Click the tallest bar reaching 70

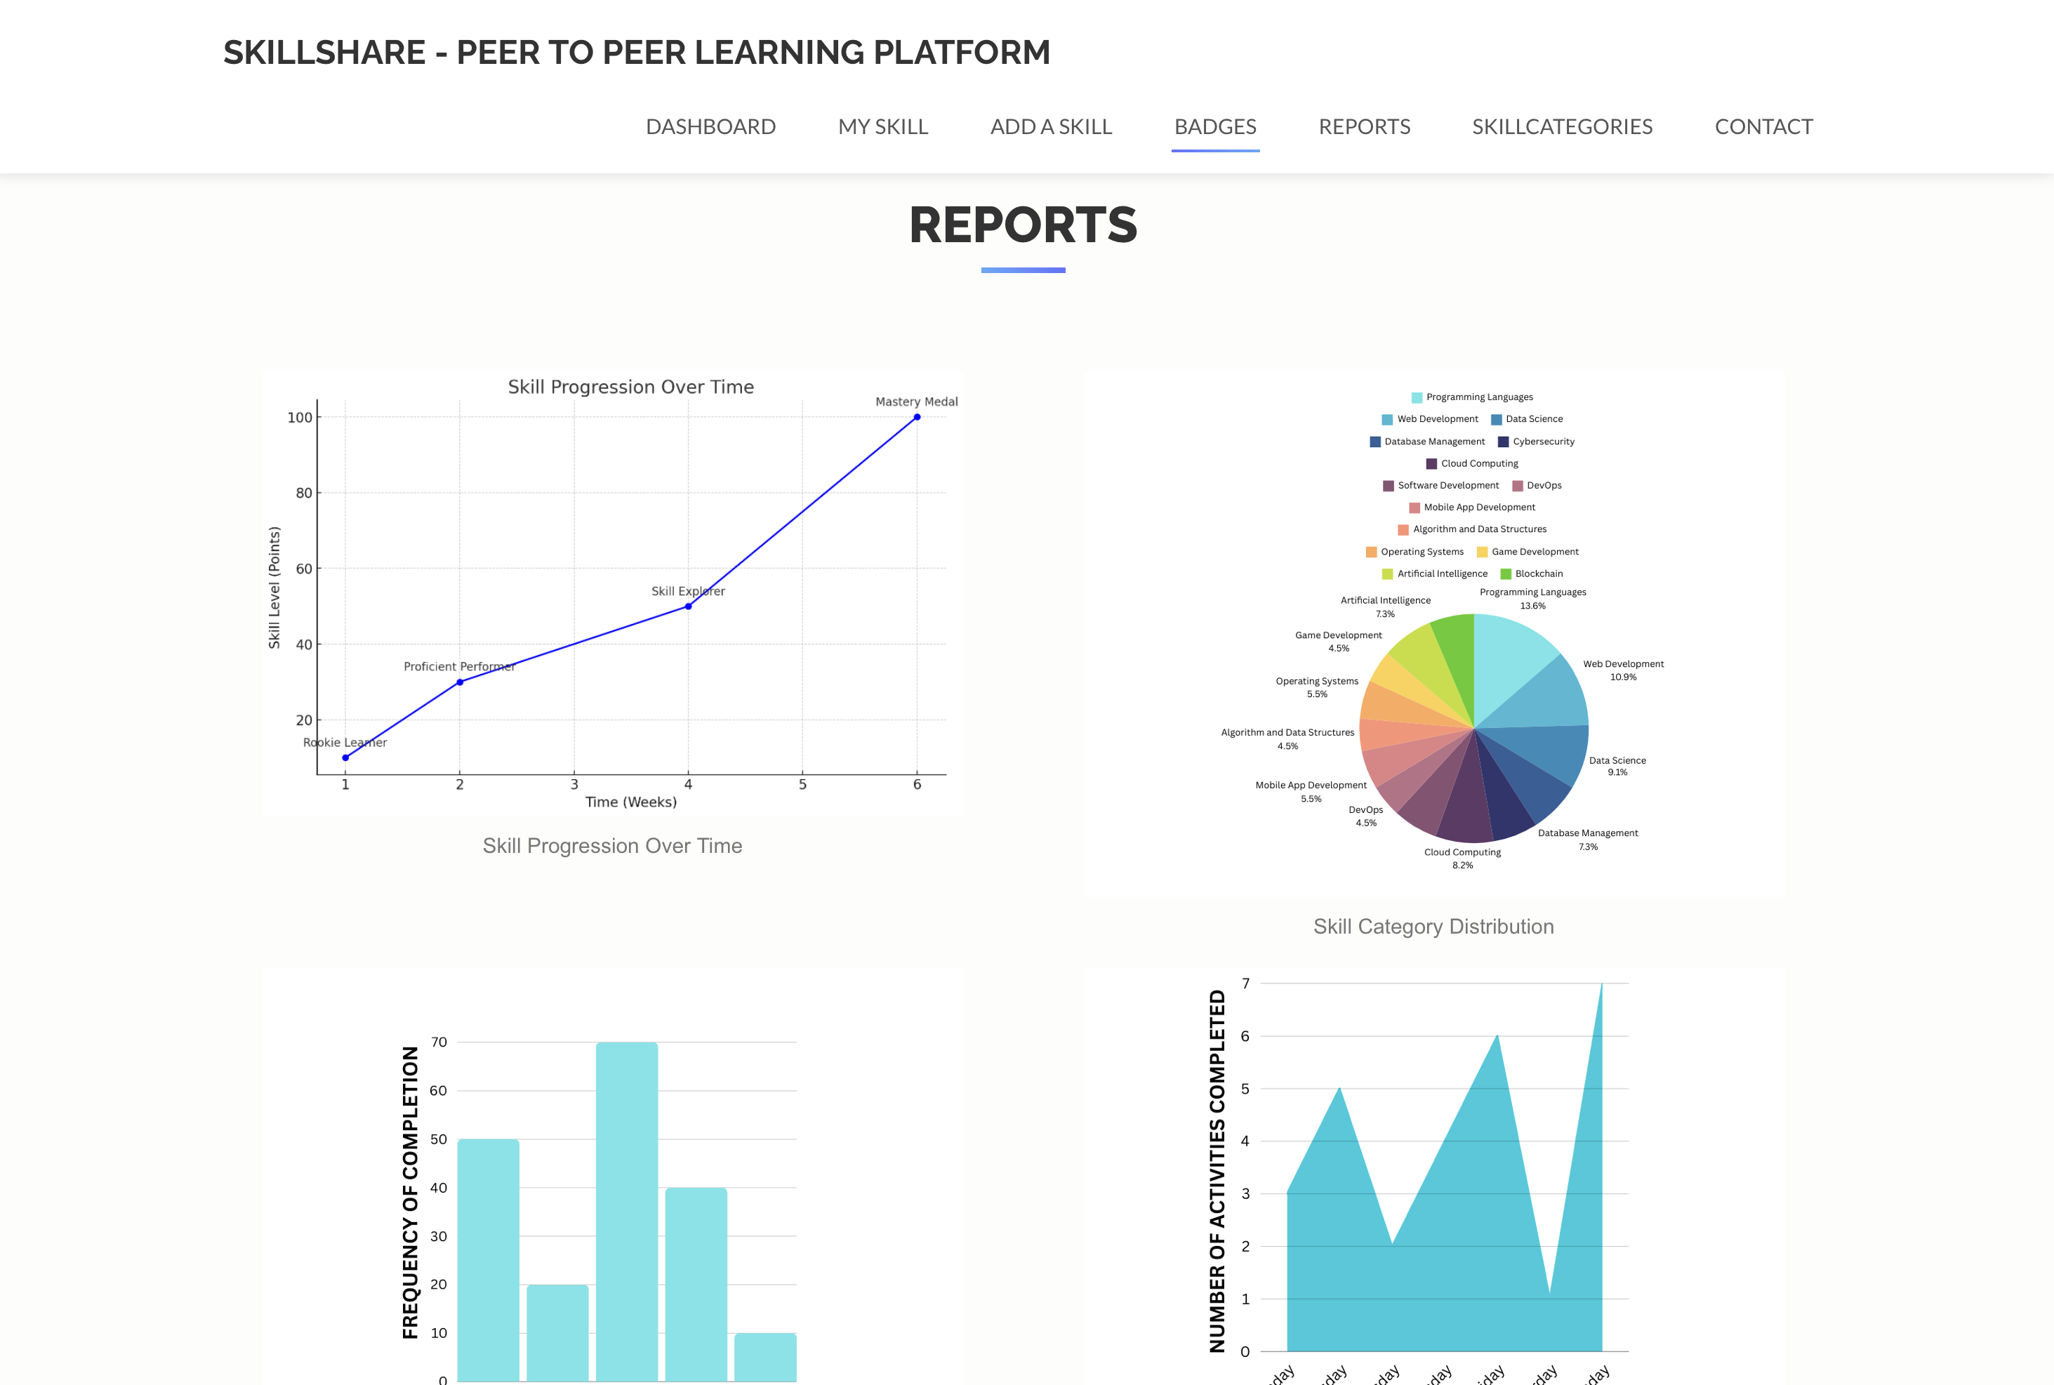click(x=626, y=1210)
